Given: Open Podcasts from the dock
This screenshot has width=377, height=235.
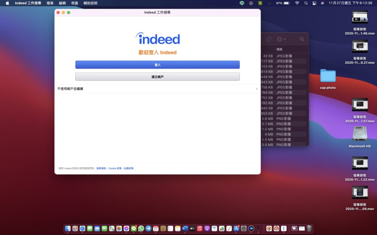Looking at the screenshot, I should pos(207,228).
